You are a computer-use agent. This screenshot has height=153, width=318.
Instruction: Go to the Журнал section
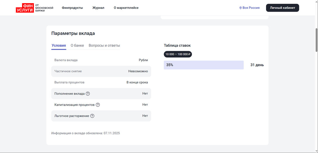pyautogui.click(x=98, y=8)
